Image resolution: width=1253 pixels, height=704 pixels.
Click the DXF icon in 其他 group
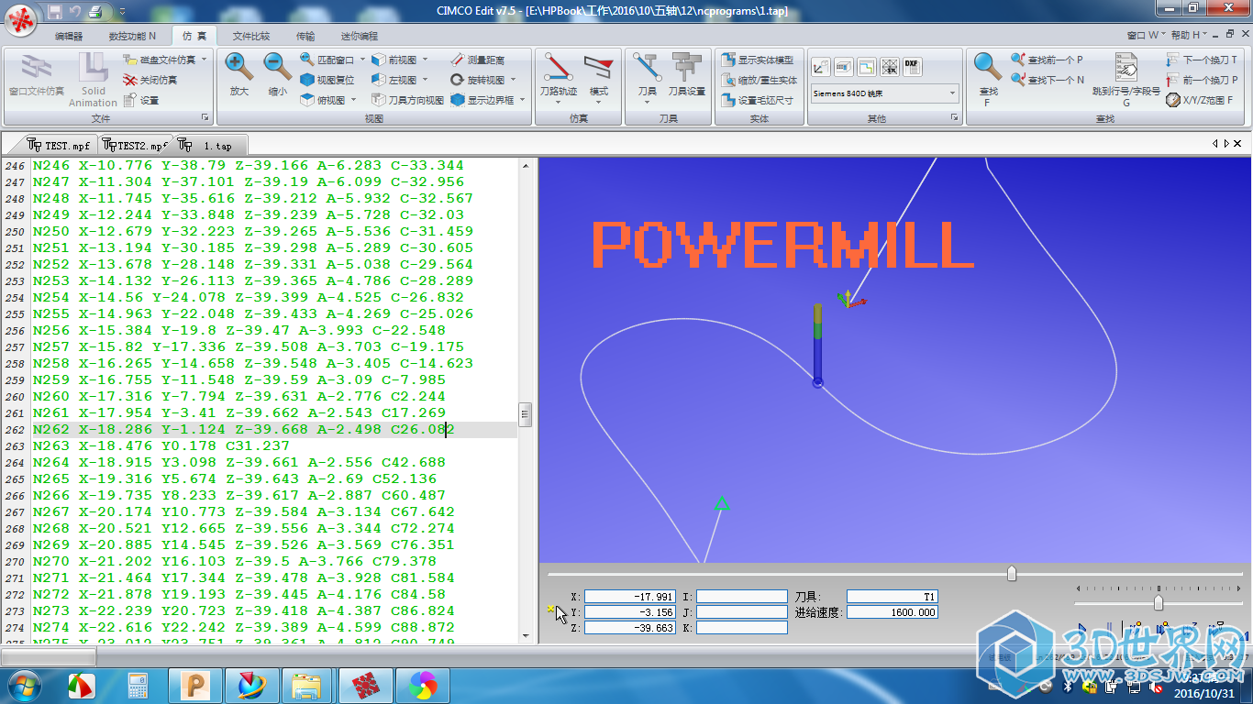click(912, 66)
